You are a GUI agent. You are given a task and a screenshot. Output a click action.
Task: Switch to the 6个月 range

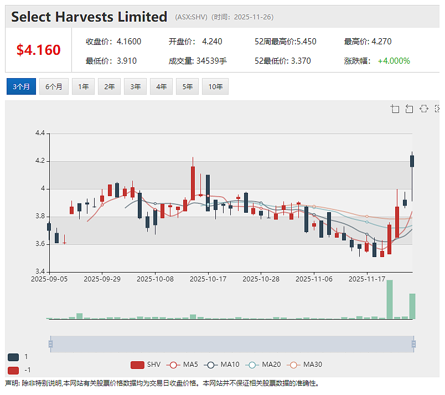click(54, 86)
